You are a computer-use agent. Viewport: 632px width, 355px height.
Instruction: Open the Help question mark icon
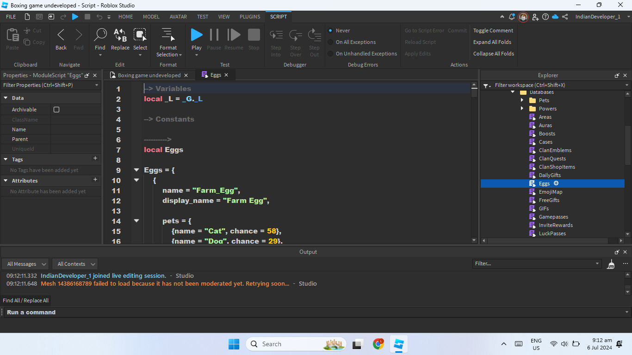point(545,17)
